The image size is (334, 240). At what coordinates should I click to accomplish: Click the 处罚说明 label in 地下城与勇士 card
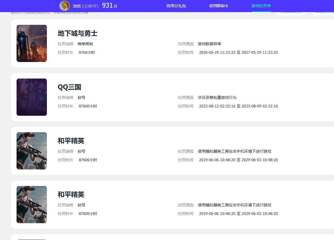click(65, 44)
